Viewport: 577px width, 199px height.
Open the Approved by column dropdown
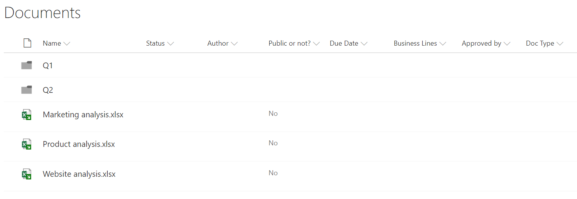(x=507, y=44)
